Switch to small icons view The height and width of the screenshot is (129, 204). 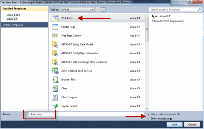point(98,10)
